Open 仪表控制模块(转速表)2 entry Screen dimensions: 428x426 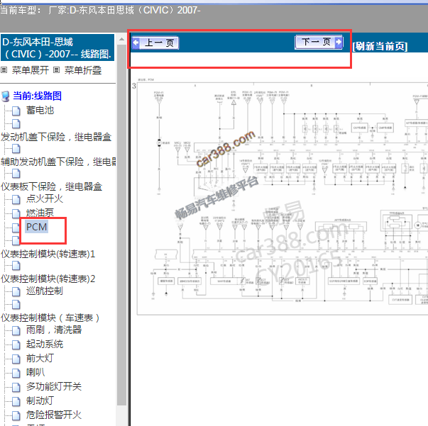pyautogui.click(x=48, y=279)
